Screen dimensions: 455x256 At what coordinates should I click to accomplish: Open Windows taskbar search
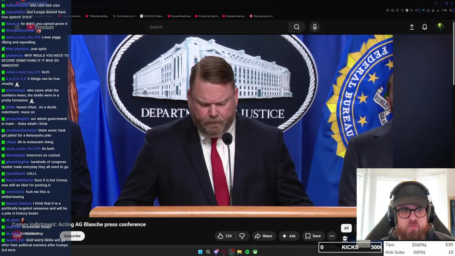coord(208,252)
